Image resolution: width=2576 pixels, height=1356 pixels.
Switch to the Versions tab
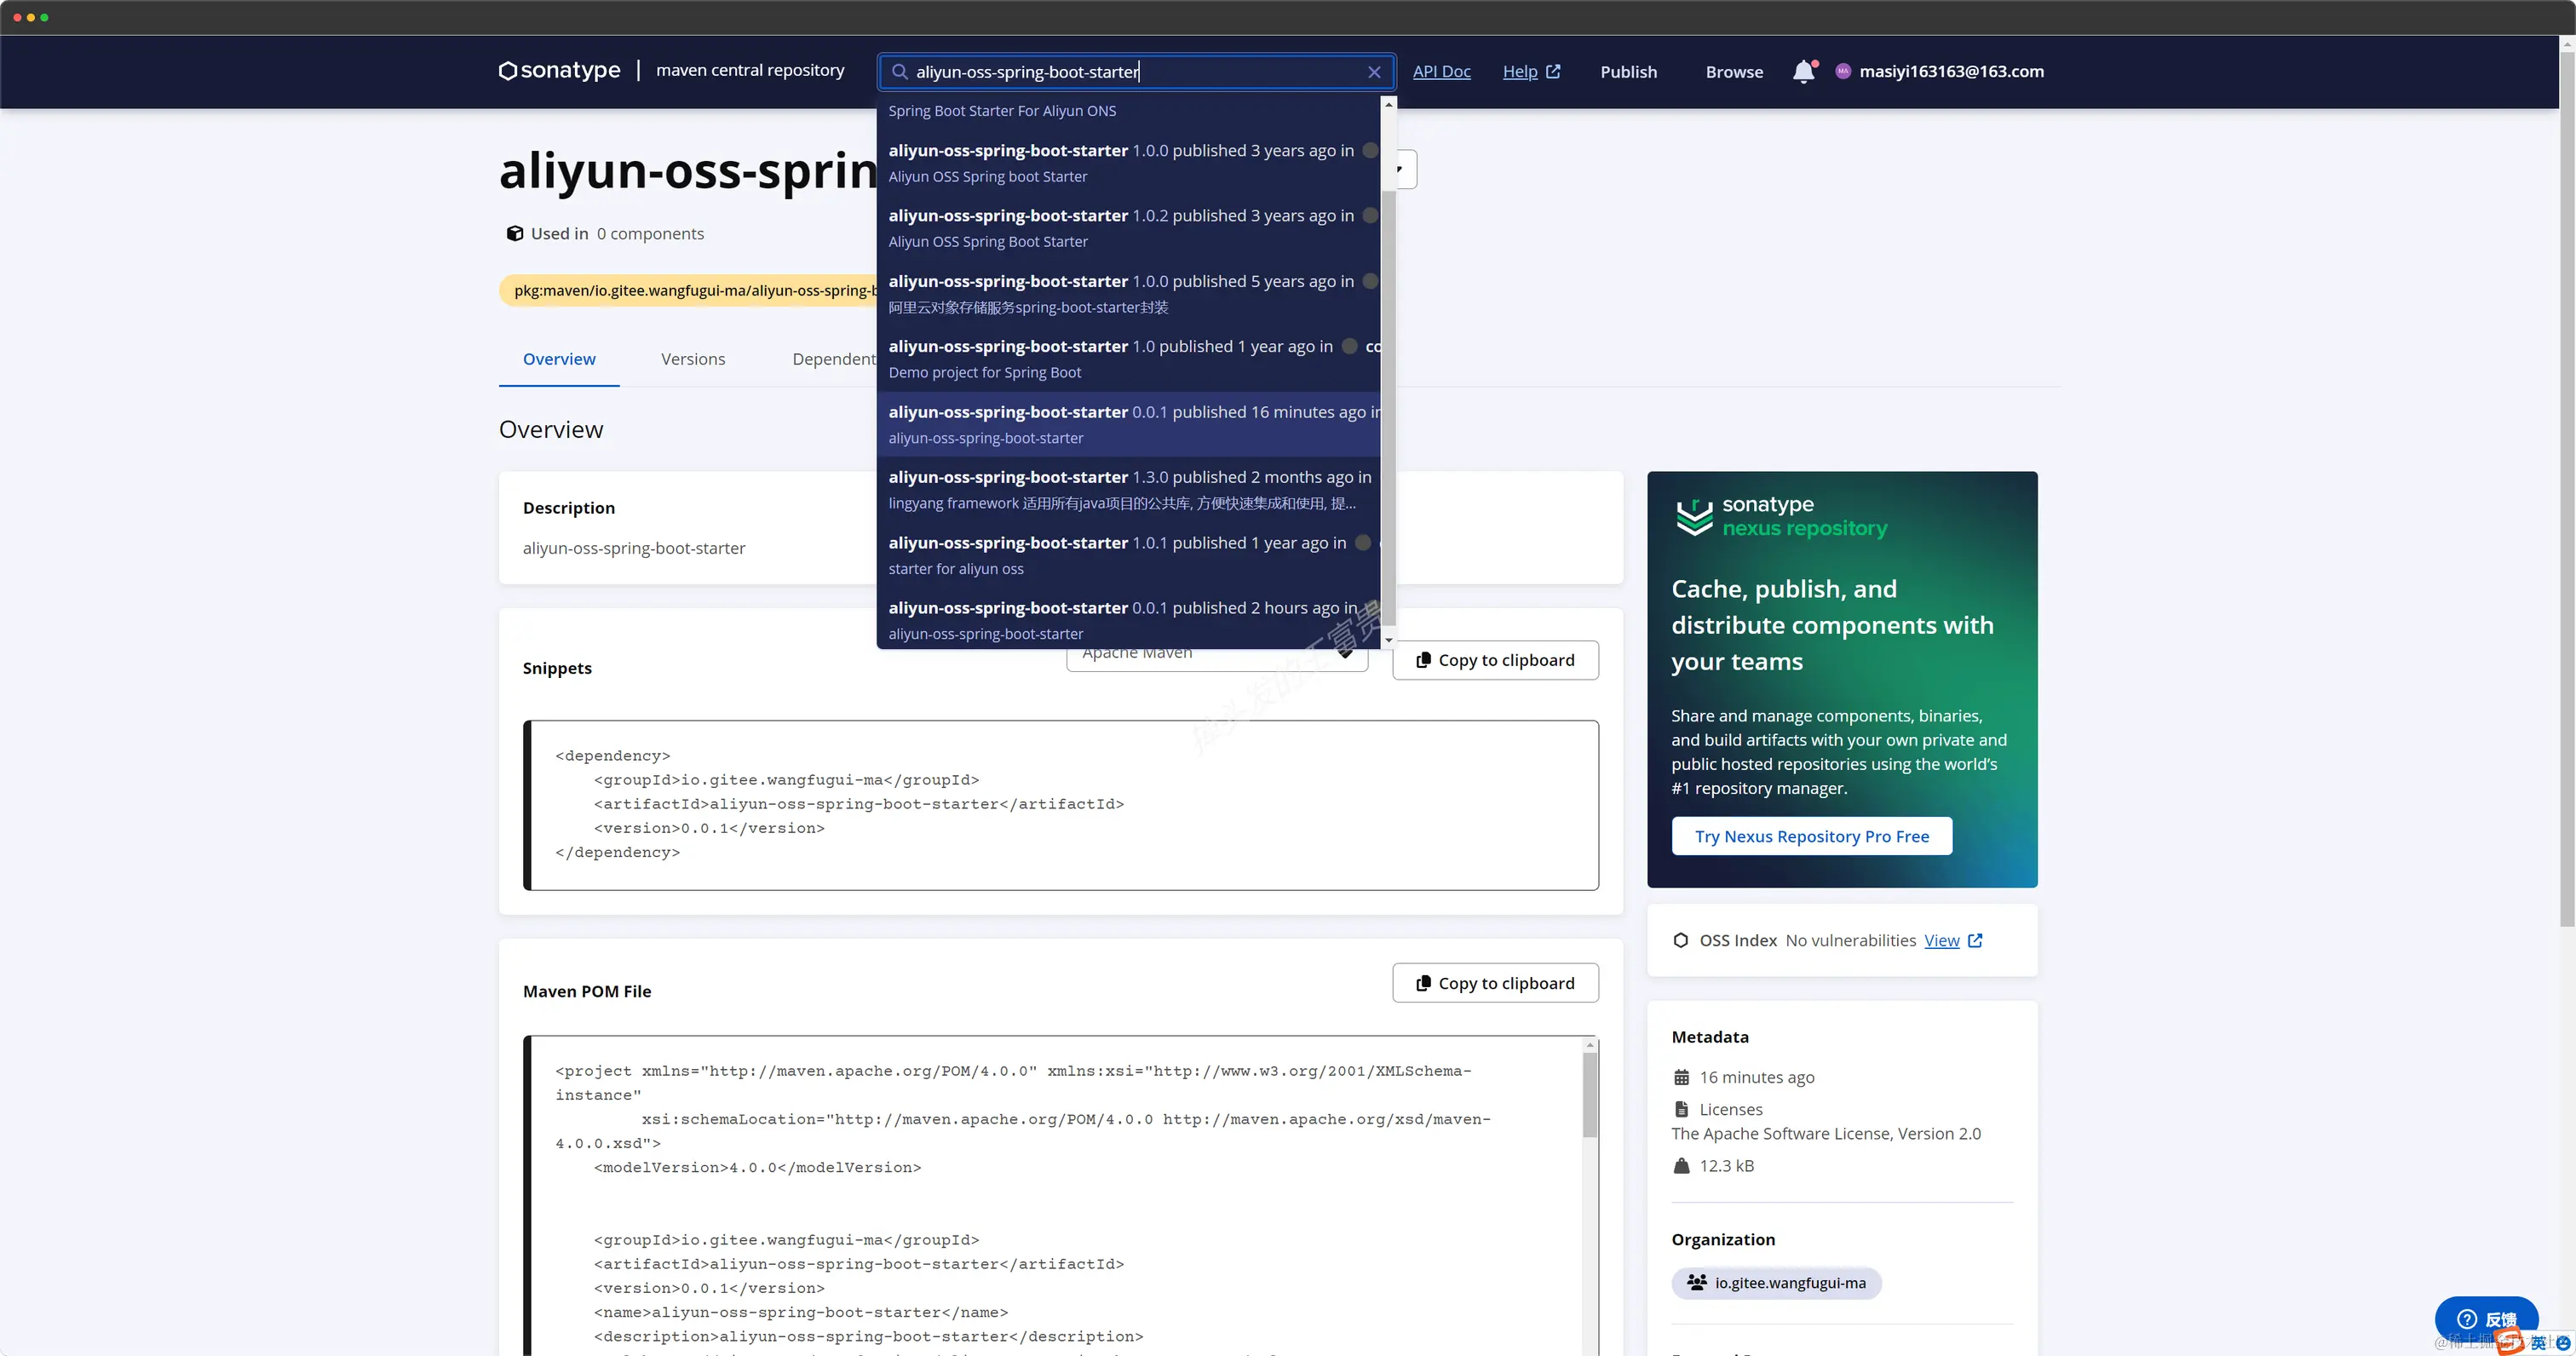coord(692,359)
